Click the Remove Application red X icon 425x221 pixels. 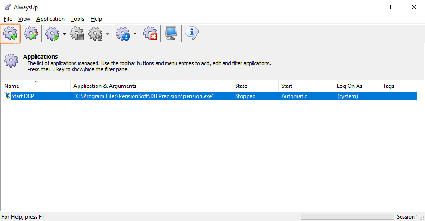tap(150, 34)
